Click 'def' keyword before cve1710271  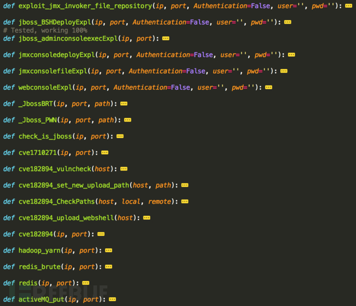[9, 153]
